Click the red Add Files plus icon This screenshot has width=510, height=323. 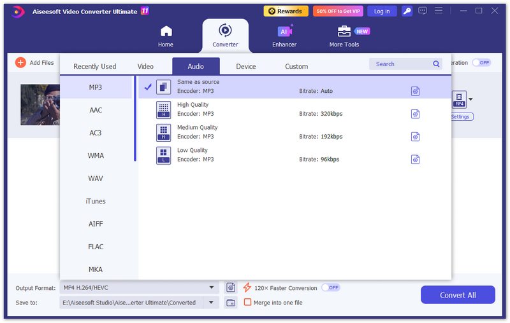tap(20, 62)
